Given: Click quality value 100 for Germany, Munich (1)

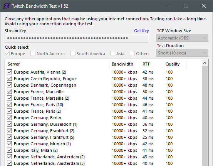Looking at the screenshot, I should (x=169, y=144).
